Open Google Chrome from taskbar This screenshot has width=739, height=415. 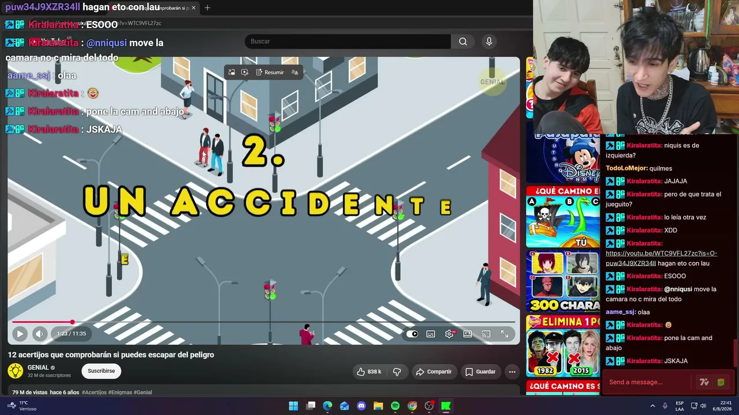click(x=412, y=406)
